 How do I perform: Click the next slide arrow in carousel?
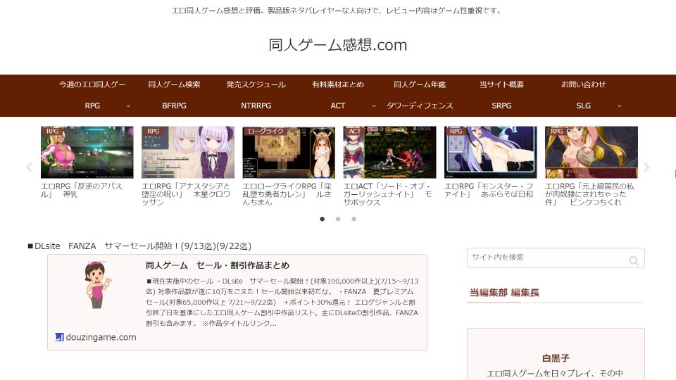pos(646,167)
